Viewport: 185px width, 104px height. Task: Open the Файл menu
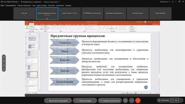pos(2,5)
